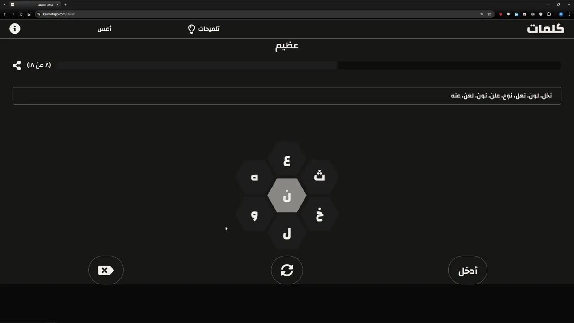This screenshot has width=574, height=323.
Task: Click the كلمات logo link
Action: (x=545, y=29)
